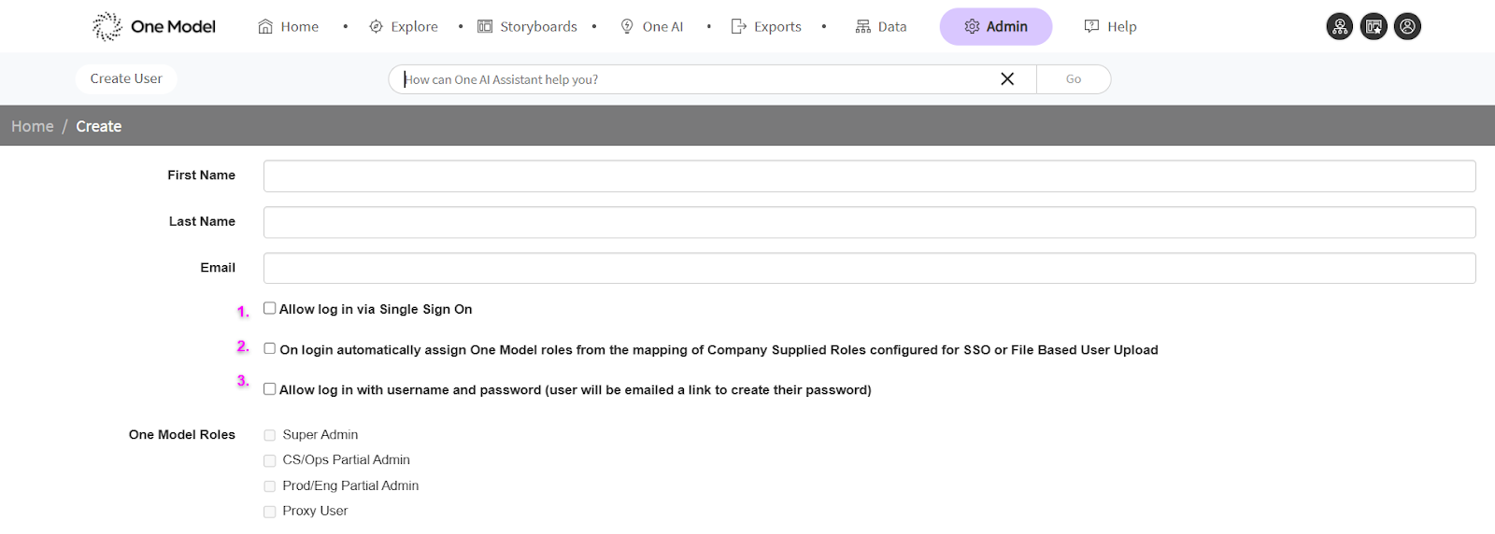Tick the Super Admin role checkbox
The height and width of the screenshot is (534, 1495).
pyautogui.click(x=269, y=435)
